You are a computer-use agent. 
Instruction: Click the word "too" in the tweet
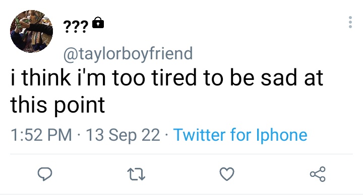click(129, 78)
